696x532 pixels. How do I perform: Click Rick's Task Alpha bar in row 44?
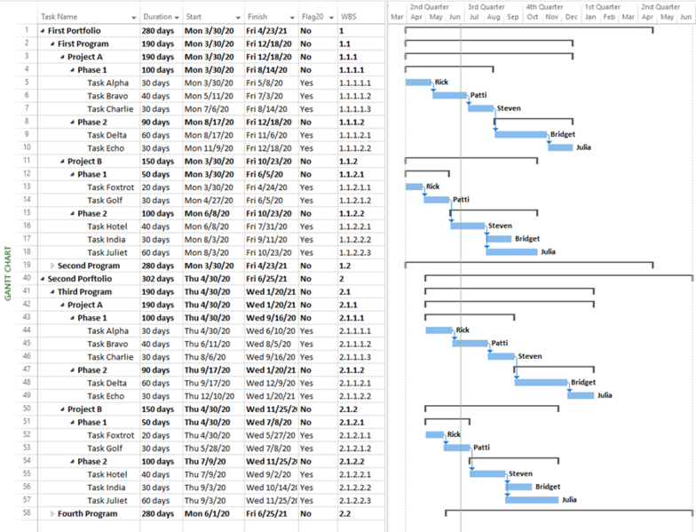pos(439,330)
